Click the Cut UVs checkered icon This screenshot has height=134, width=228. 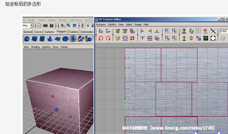(x=118, y=31)
